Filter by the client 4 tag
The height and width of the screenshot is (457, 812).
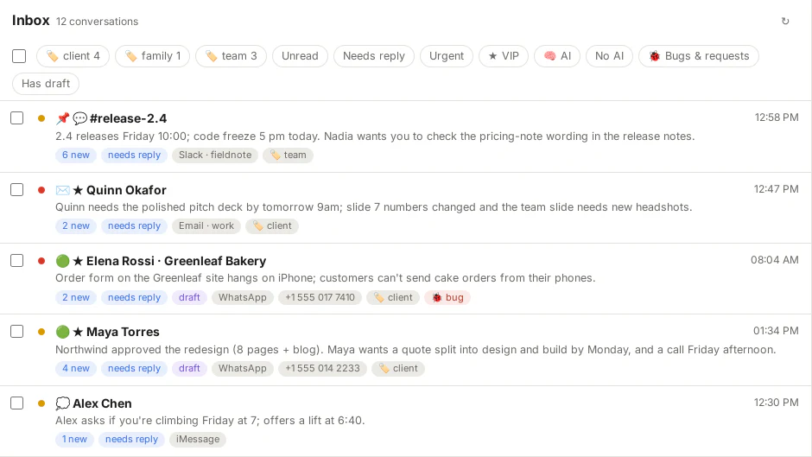[x=73, y=56]
